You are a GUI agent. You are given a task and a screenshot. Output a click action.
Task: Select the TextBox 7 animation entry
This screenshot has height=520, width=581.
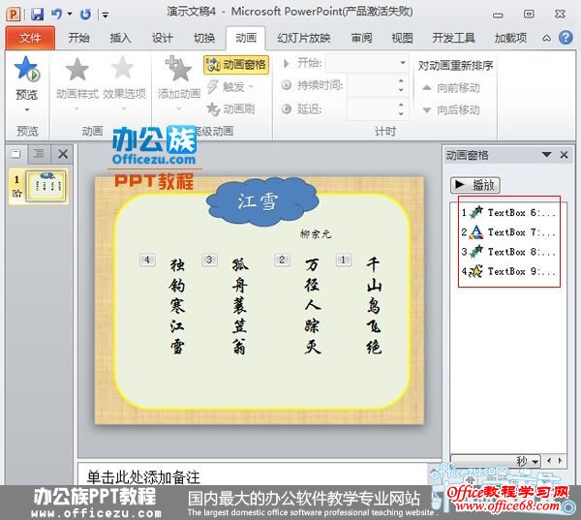click(x=508, y=232)
